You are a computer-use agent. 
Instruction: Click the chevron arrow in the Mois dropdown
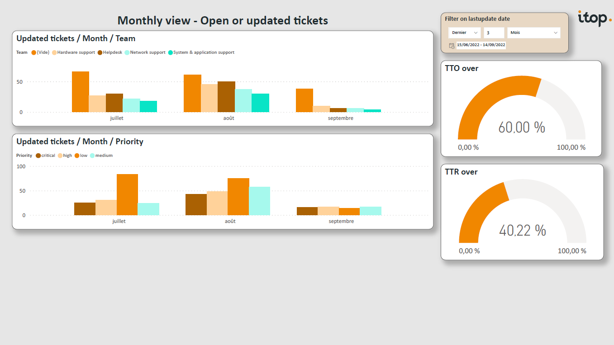point(556,33)
